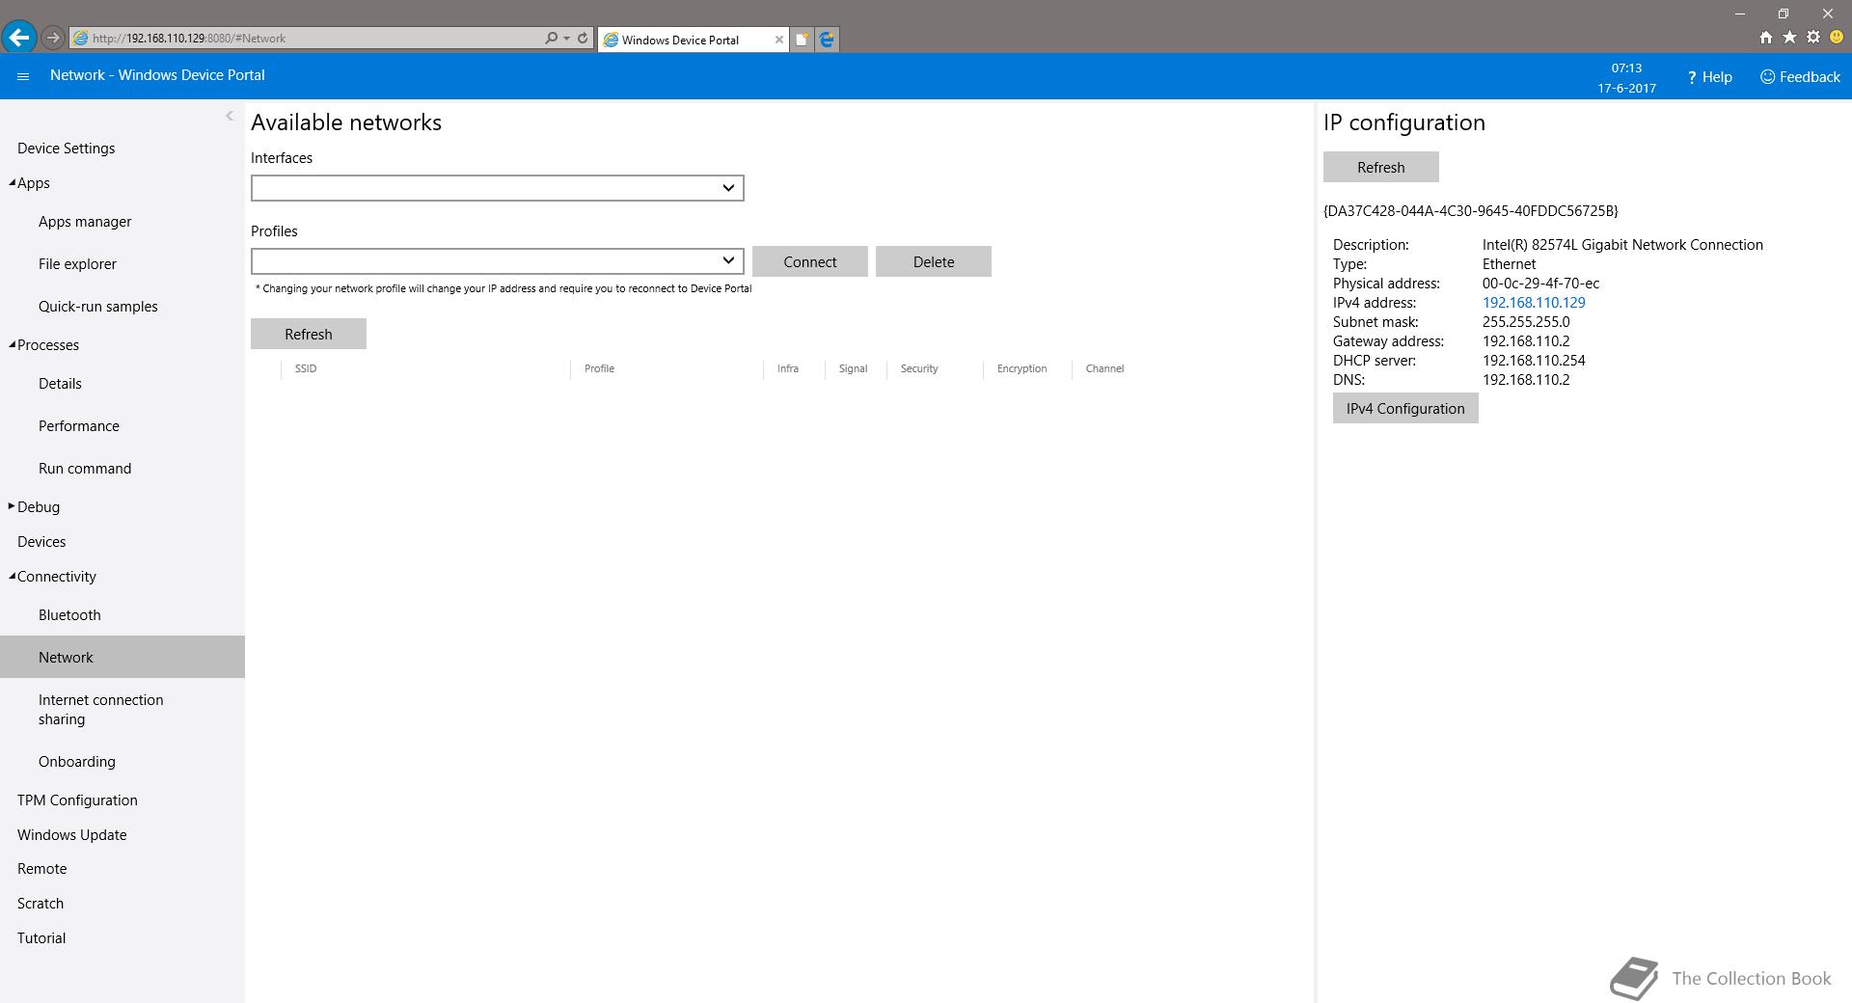
Task: Select Network in the sidebar
Action: pyautogui.click(x=123, y=657)
